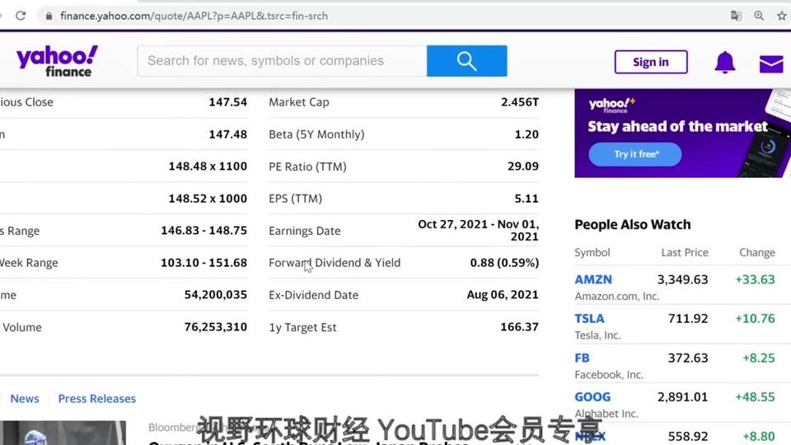Click the bid value 148.48 x 1100

208,166
